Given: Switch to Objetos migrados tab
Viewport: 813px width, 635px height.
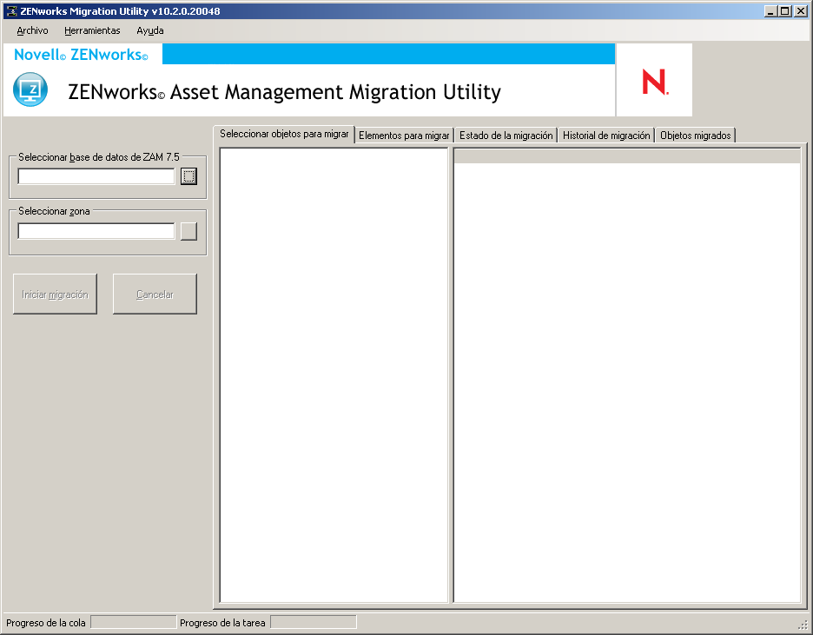Looking at the screenshot, I should point(695,136).
